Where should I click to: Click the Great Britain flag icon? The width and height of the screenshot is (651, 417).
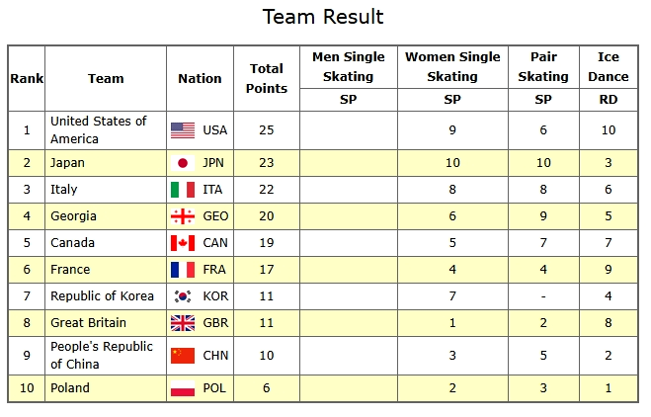tap(183, 323)
